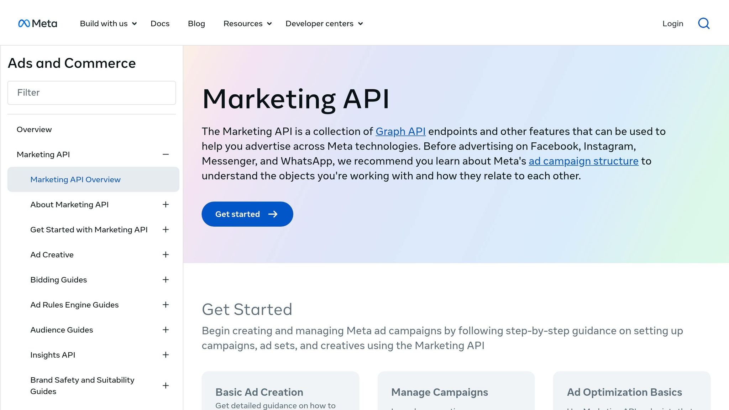This screenshot has width=729, height=410.
Task: Click Brand Safety and Suitability Guides label
Action: 82,385
